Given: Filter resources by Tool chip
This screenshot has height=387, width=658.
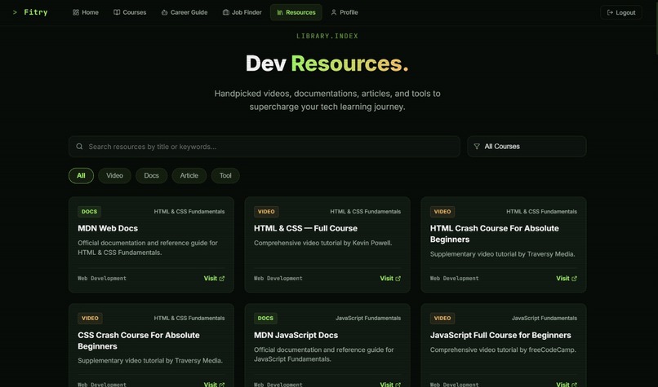Looking at the screenshot, I should (225, 175).
